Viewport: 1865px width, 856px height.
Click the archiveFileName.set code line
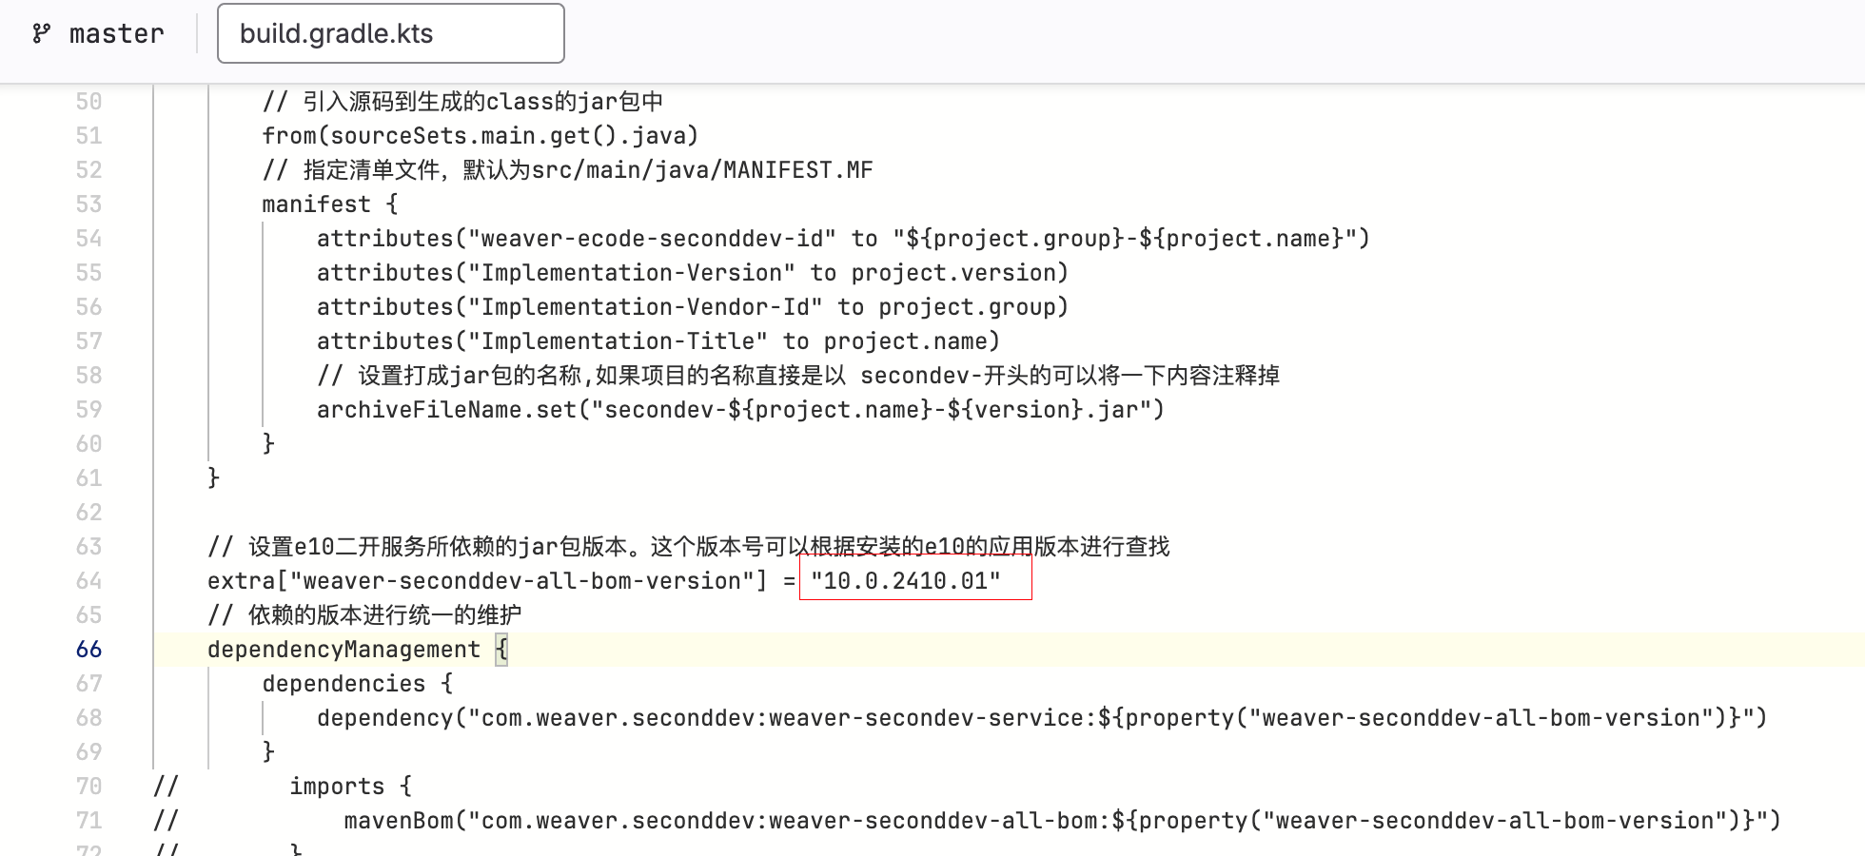[x=740, y=410]
